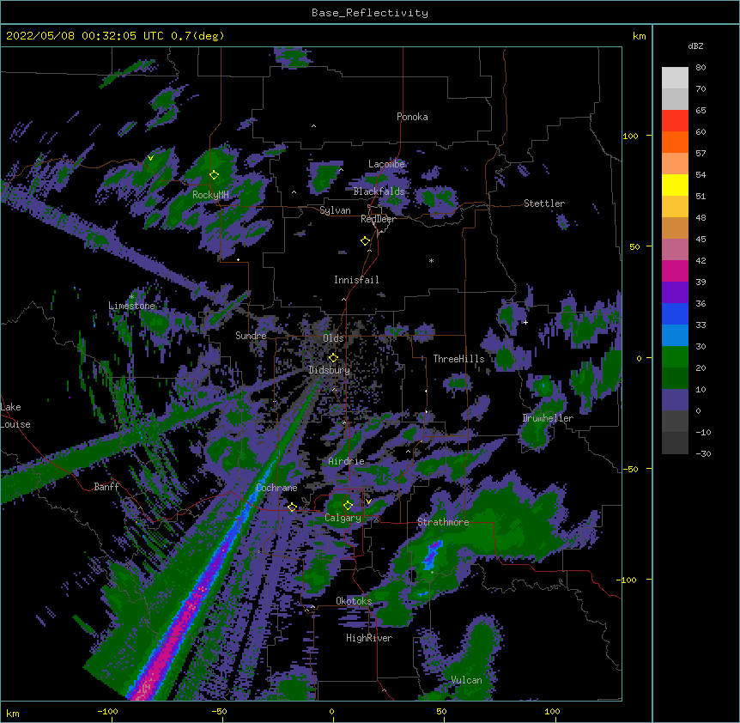Click the -100 tick on bottom axis

[x=108, y=711]
